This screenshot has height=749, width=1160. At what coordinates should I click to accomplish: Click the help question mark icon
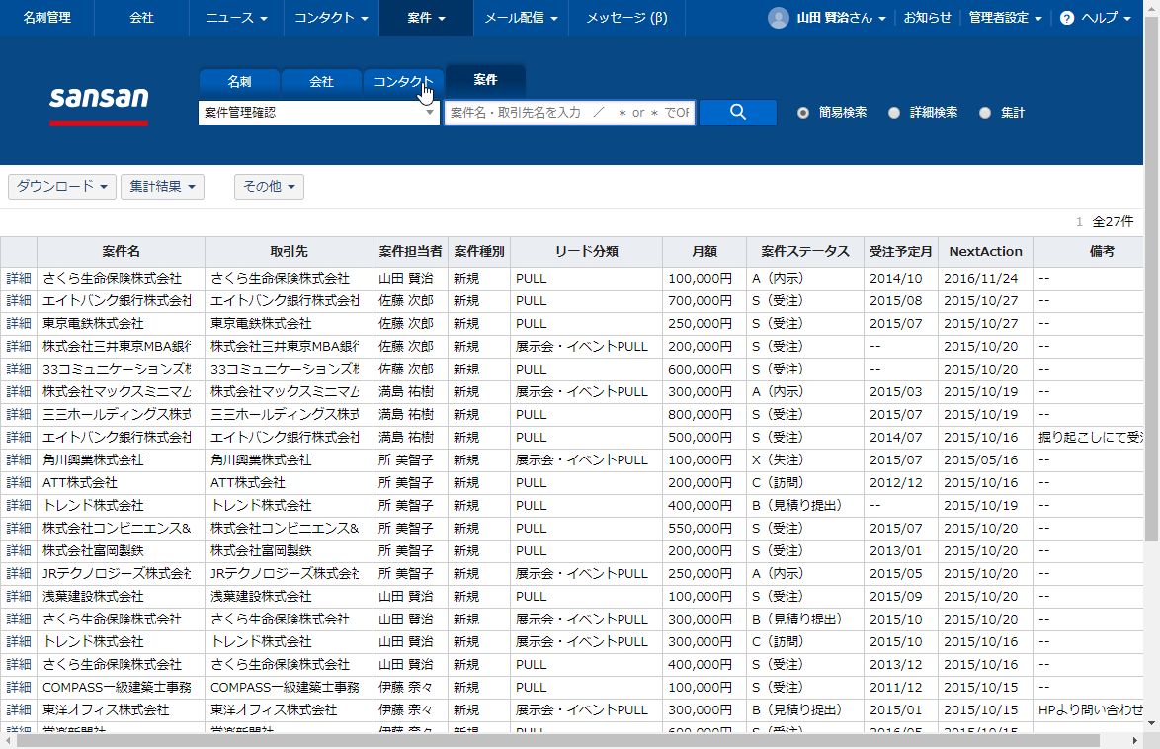click(x=1067, y=18)
